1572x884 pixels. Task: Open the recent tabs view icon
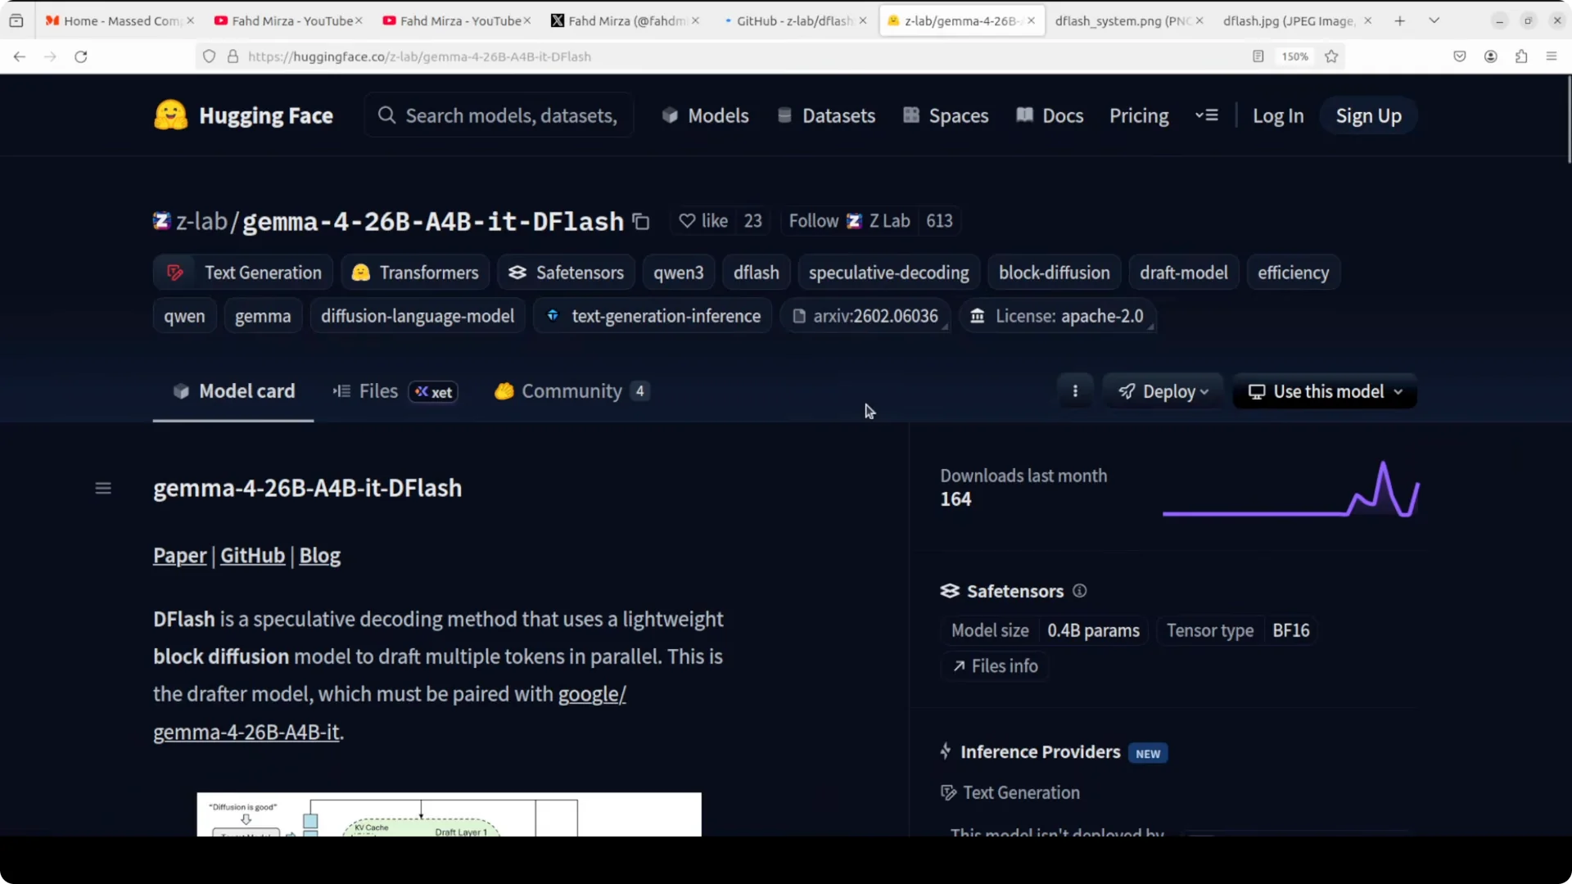coord(16,20)
